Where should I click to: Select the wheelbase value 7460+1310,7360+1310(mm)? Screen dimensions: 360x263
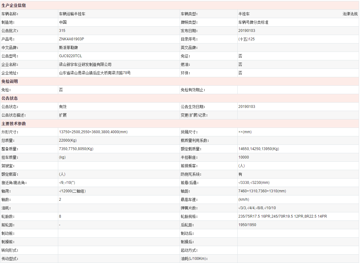262,191
